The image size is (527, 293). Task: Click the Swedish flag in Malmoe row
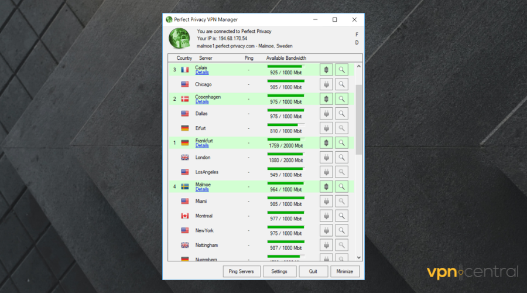click(185, 187)
